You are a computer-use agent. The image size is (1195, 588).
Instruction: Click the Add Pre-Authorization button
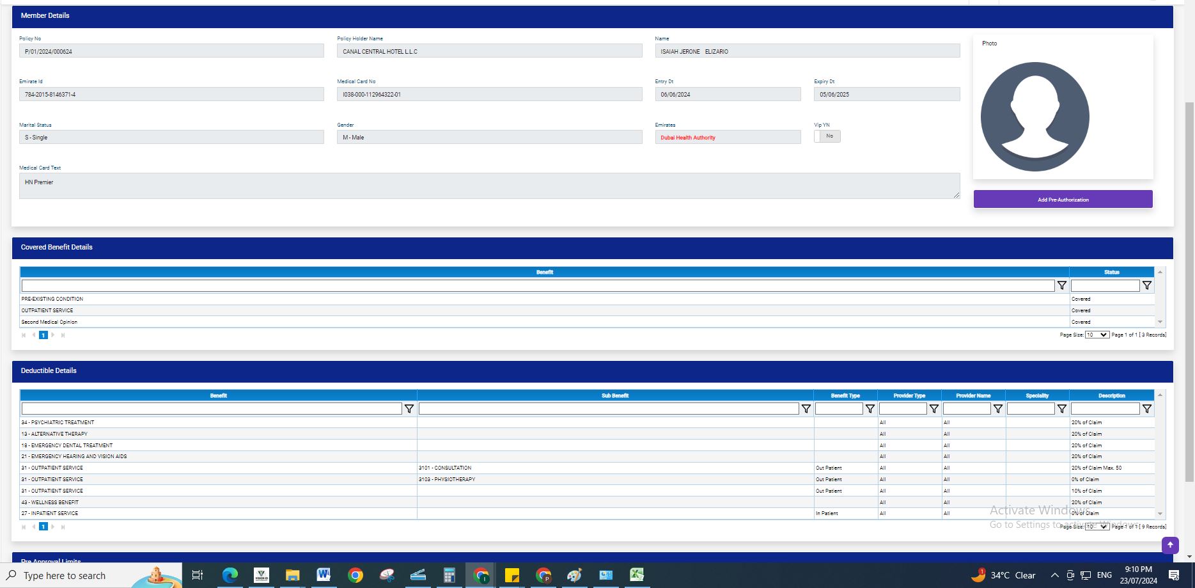click(1063, 199)
